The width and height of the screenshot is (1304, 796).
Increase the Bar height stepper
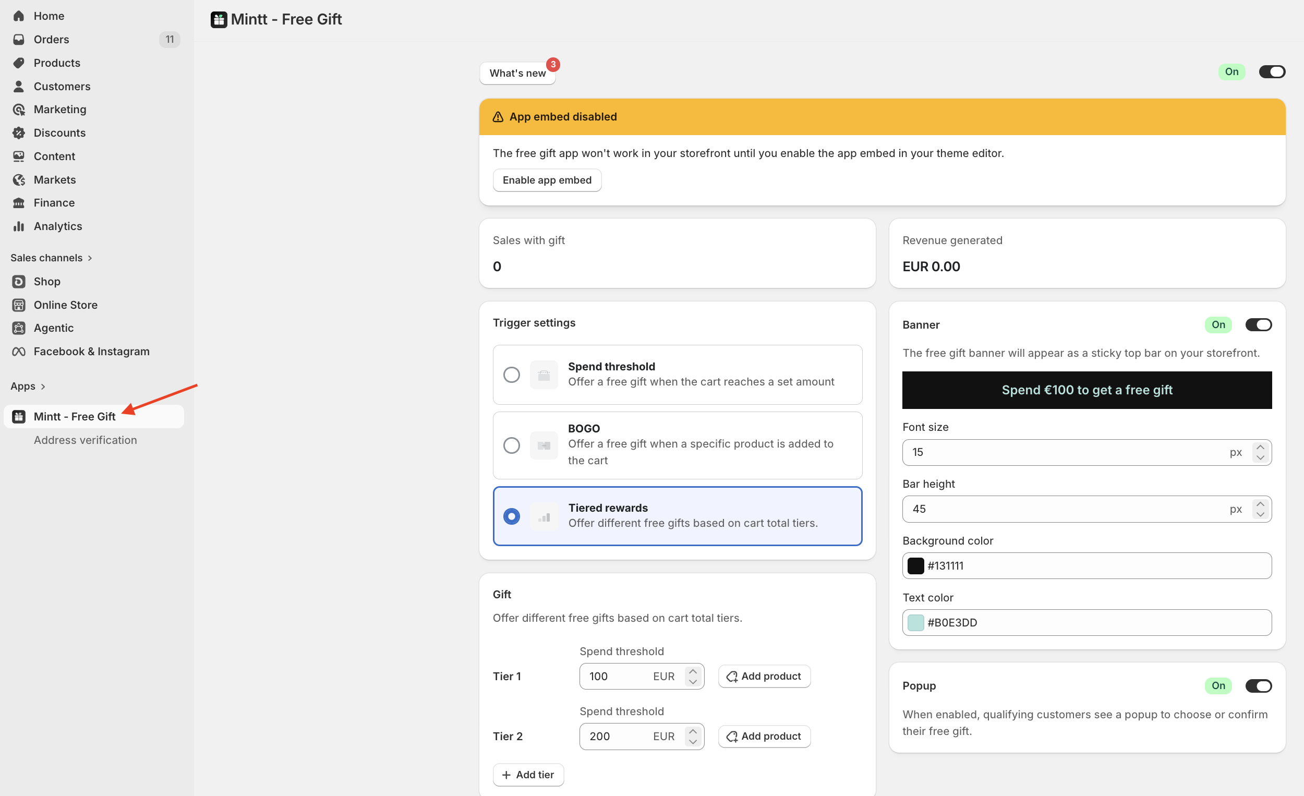[1260, 504]
